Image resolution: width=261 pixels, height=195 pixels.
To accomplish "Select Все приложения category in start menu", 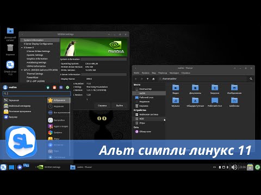I will (x=59, y=113).
